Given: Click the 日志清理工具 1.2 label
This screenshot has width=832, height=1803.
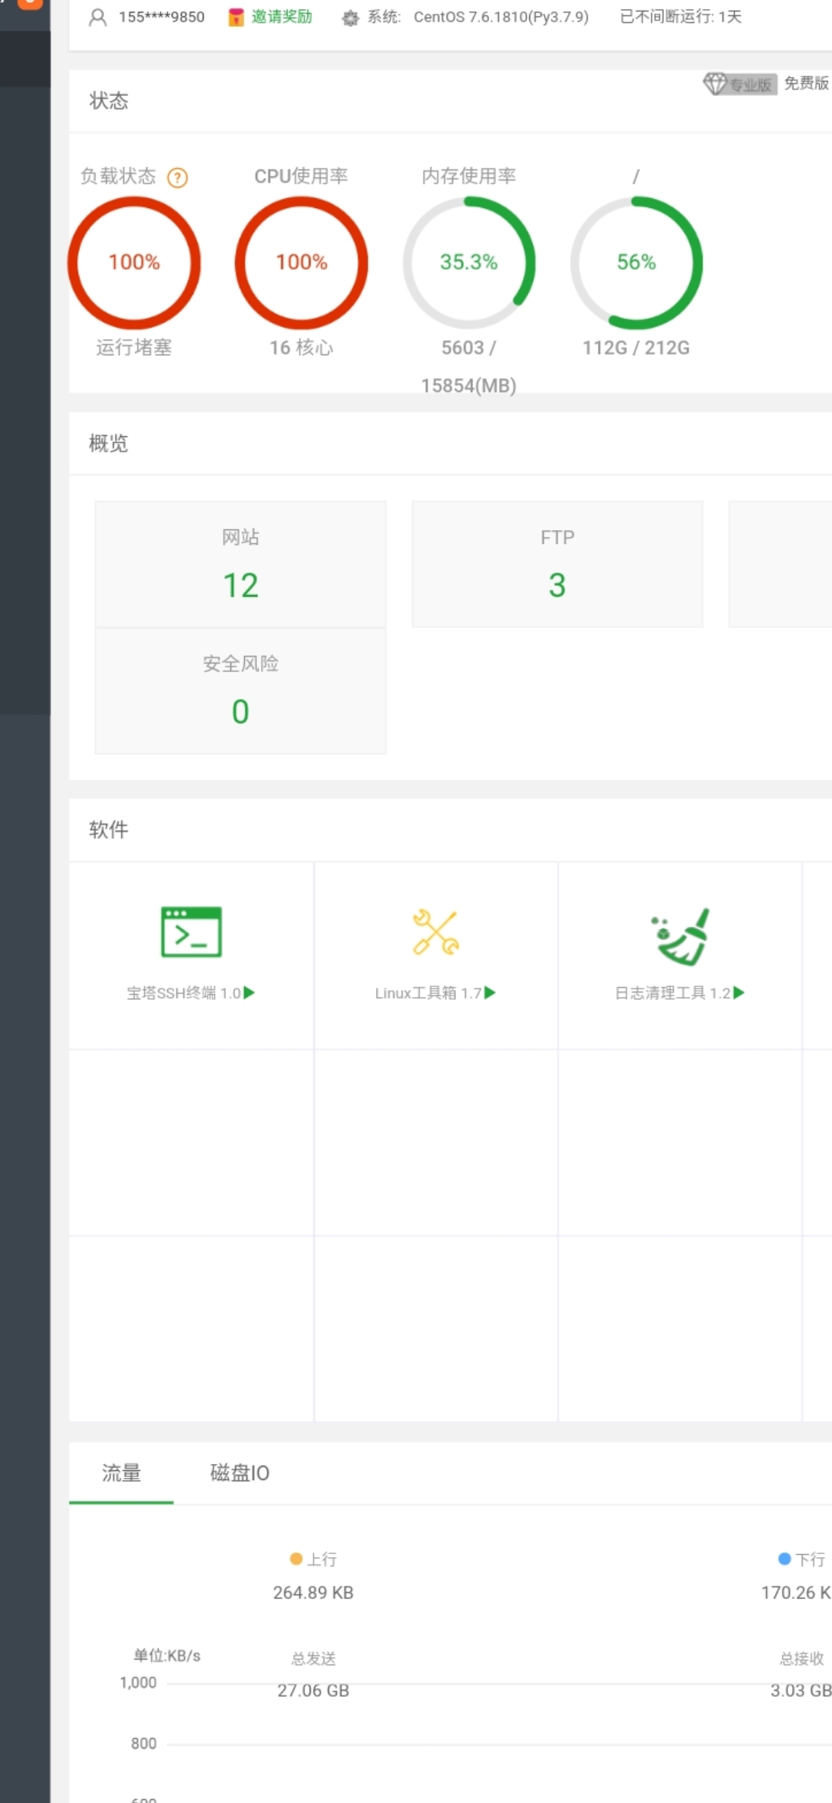Looking at the screenshot, I should click(x=673, y=993).
